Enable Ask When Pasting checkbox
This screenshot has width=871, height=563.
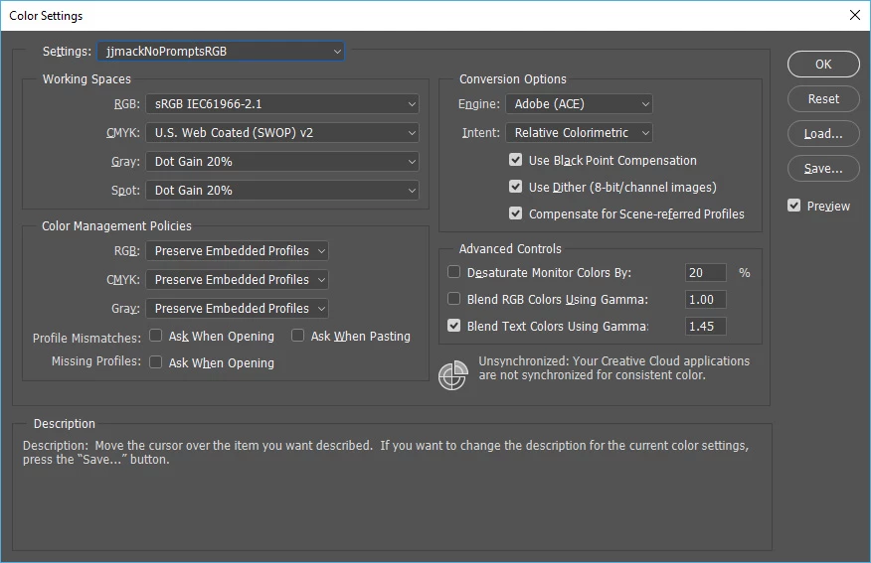[297, 336]
